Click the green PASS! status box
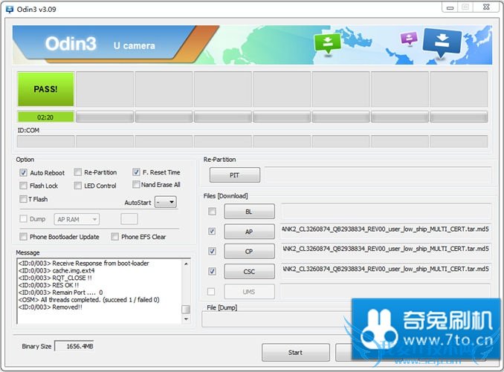 point(45,89)
